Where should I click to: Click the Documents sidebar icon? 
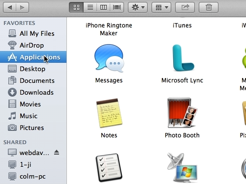pyautogui.click(x=12, y=80)
